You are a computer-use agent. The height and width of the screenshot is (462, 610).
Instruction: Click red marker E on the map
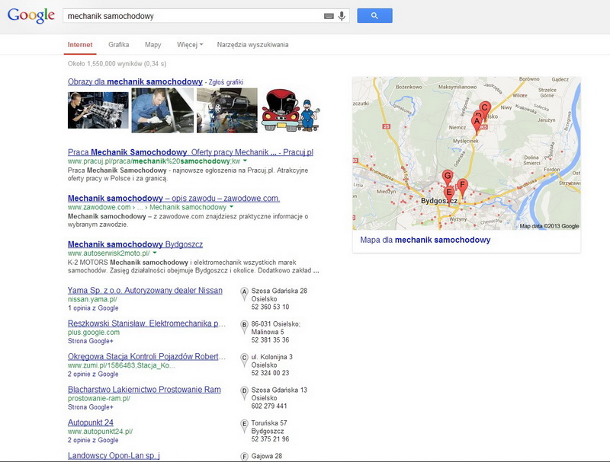pos(449,193)
